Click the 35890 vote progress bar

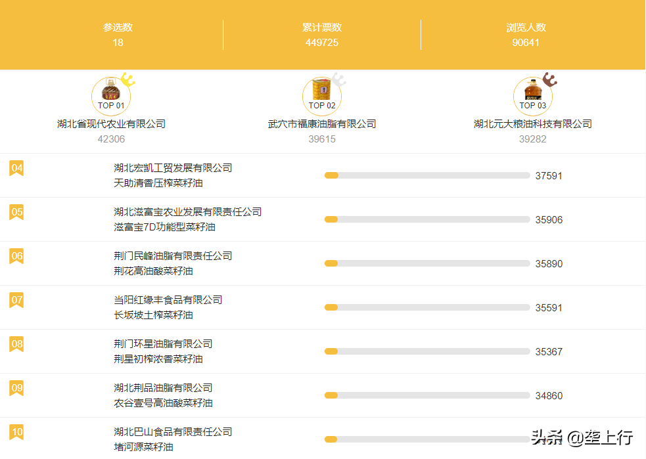tap(427, 263)
